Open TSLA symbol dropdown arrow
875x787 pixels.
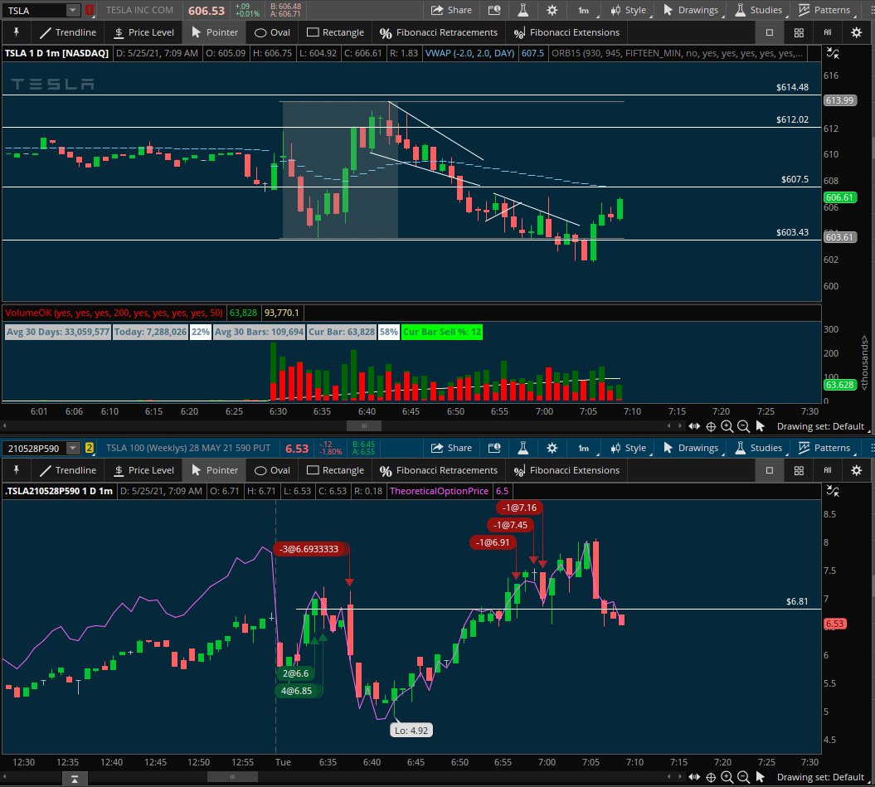(72, 10)
